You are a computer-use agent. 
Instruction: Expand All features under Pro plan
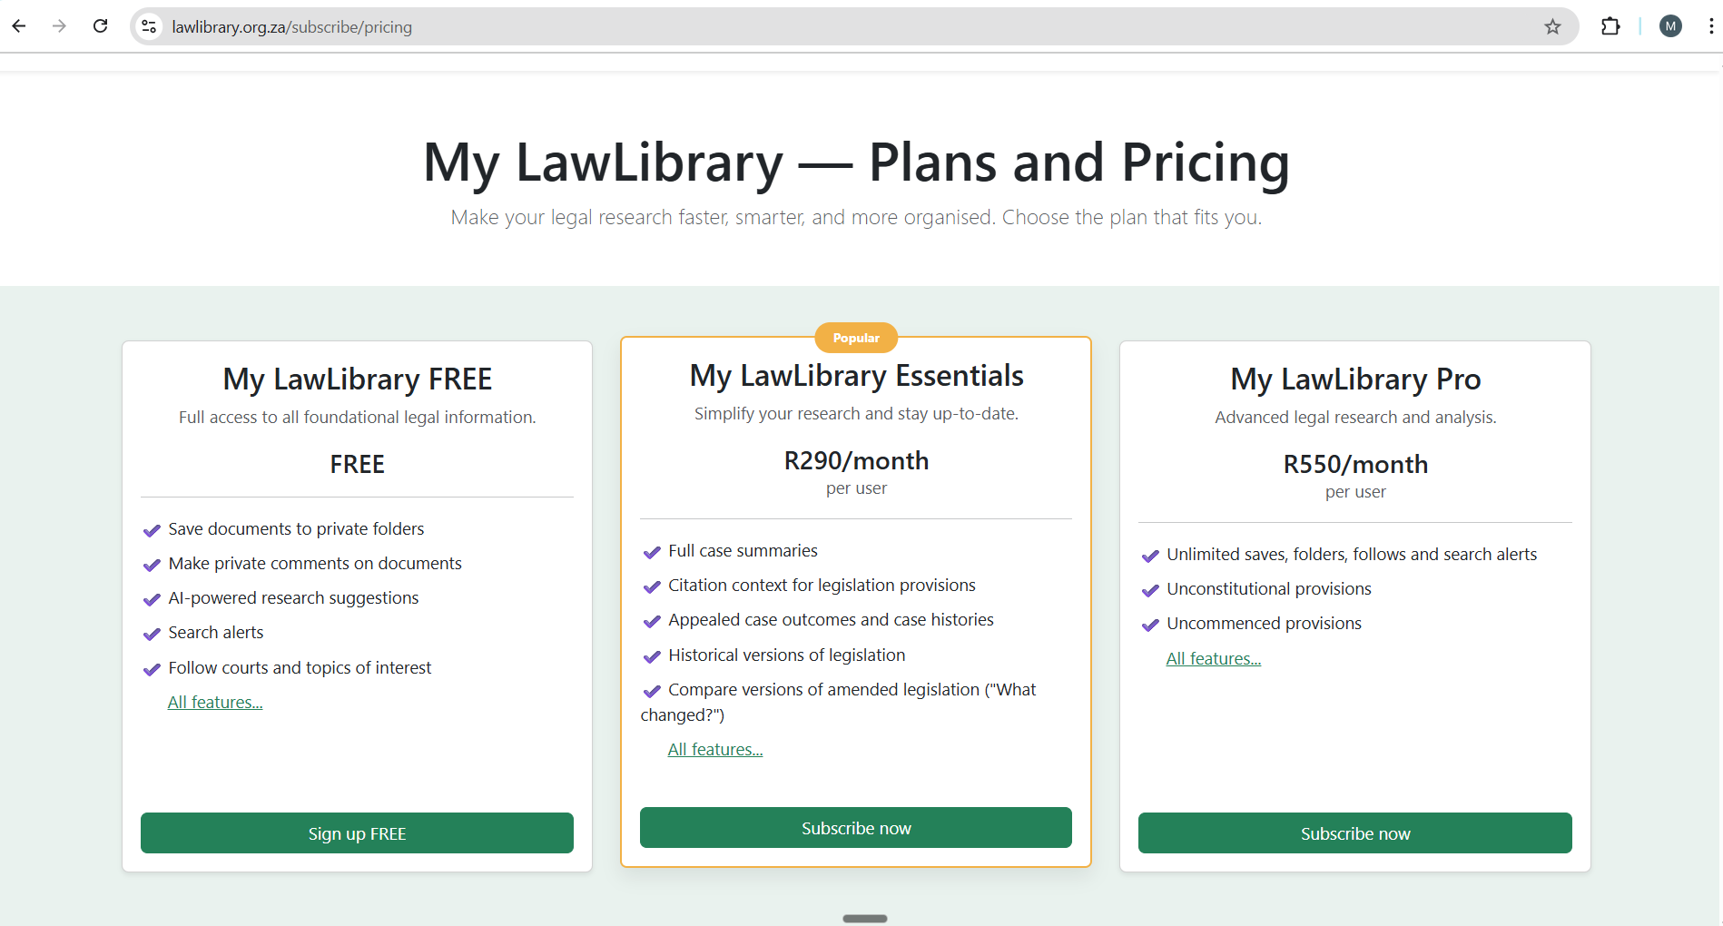[1214, 659]
